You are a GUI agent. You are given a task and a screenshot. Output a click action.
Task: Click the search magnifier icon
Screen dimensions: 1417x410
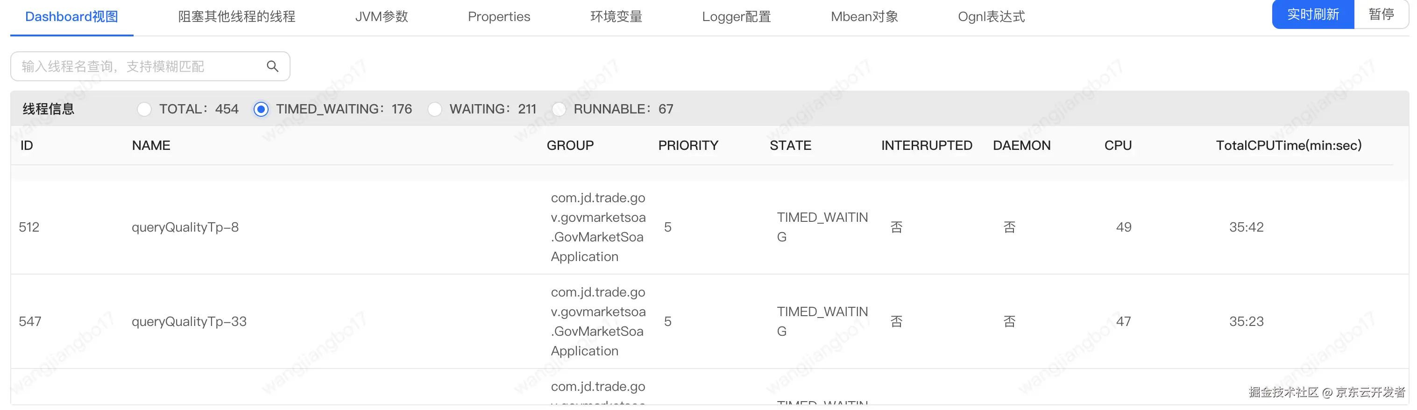[272, 67]
